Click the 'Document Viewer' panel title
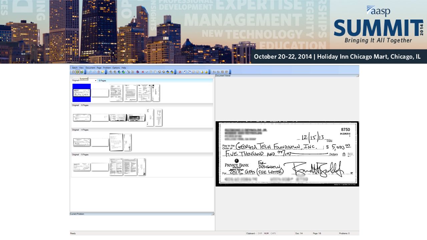Screen dimensions: 427x240 tap(223, 76)
